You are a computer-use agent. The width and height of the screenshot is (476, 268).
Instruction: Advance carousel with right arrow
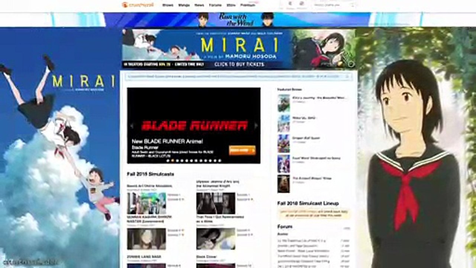coord(256,126)
